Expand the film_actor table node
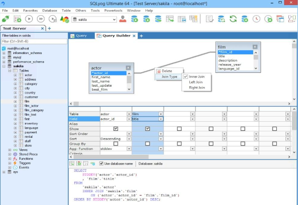Viewport: 298px width, 205px height. [x=15, y=105]
